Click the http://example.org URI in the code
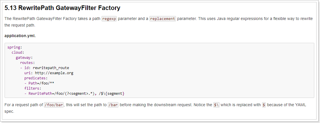 pyautogui.click(x=54, y=73)
